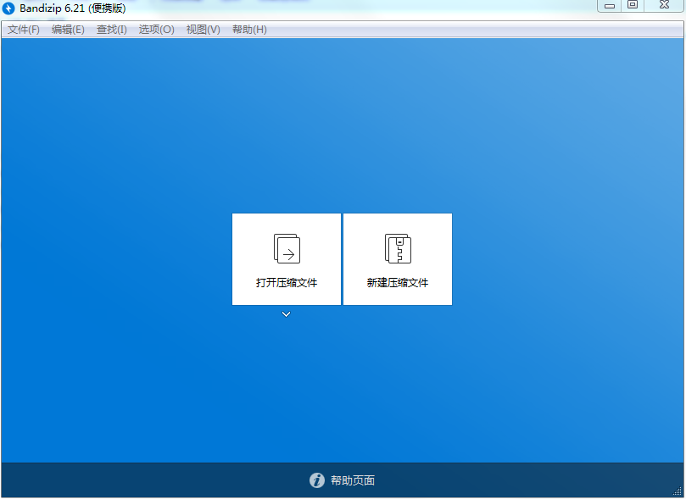Open the 查找(I) menu

pyautogui.click(x=112, y=30)
